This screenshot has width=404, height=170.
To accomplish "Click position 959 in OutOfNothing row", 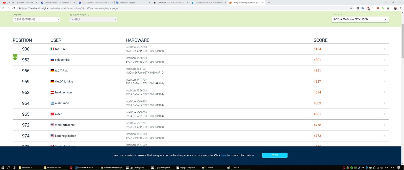I will tap(26, 82).
